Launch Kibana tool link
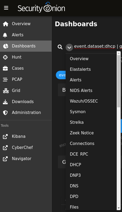Screen dimensions: 122x212 coord(26,136)
